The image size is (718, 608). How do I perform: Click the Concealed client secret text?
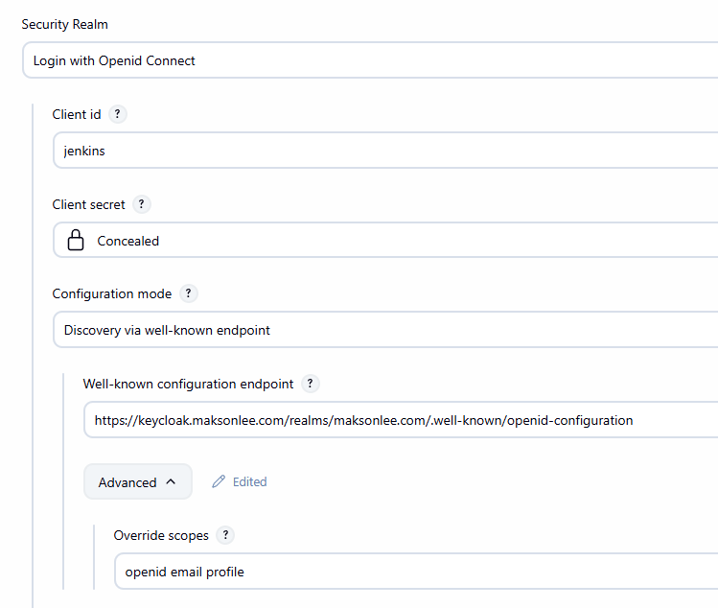pyautogui.click(x=128, y=241)
